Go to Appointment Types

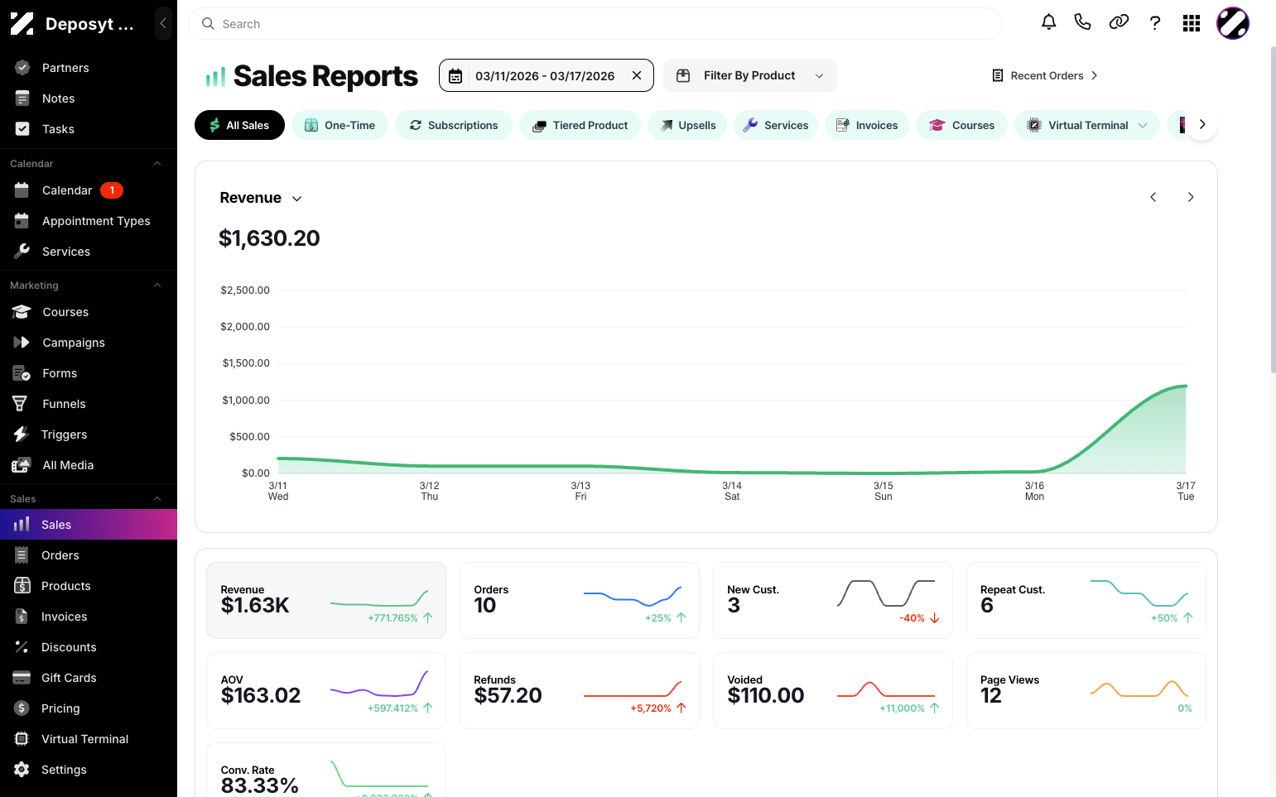[89, 221]
